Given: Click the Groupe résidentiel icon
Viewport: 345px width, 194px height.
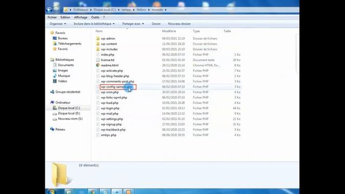Looking at the screenshot, I should [x=52, y=92].
